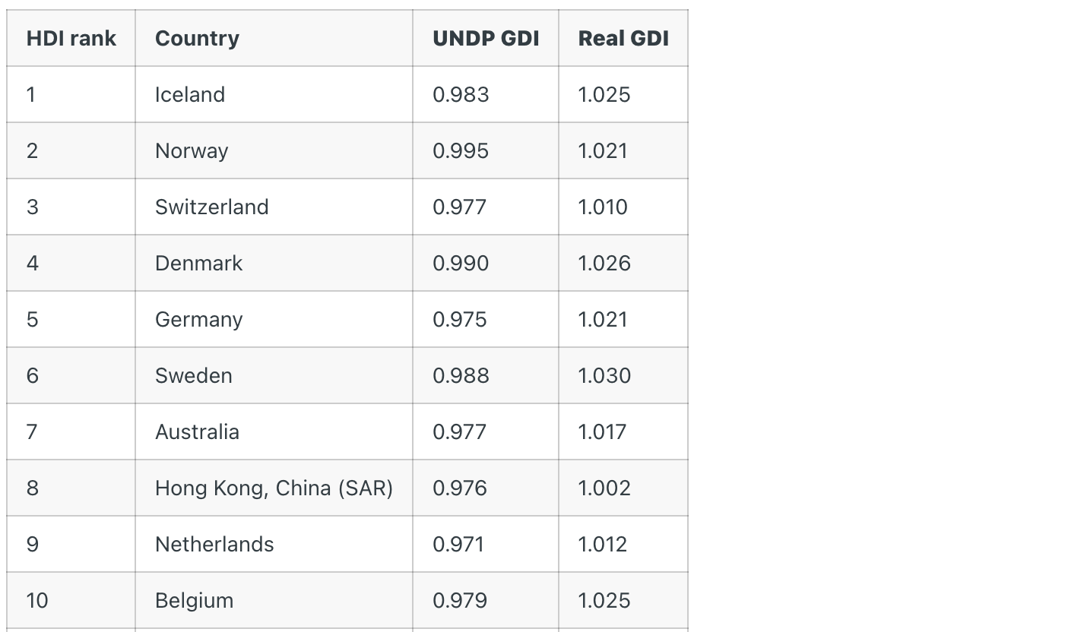Select the Switzerland cell
Screen dimensions: 1087x632
tap(274, 207)
